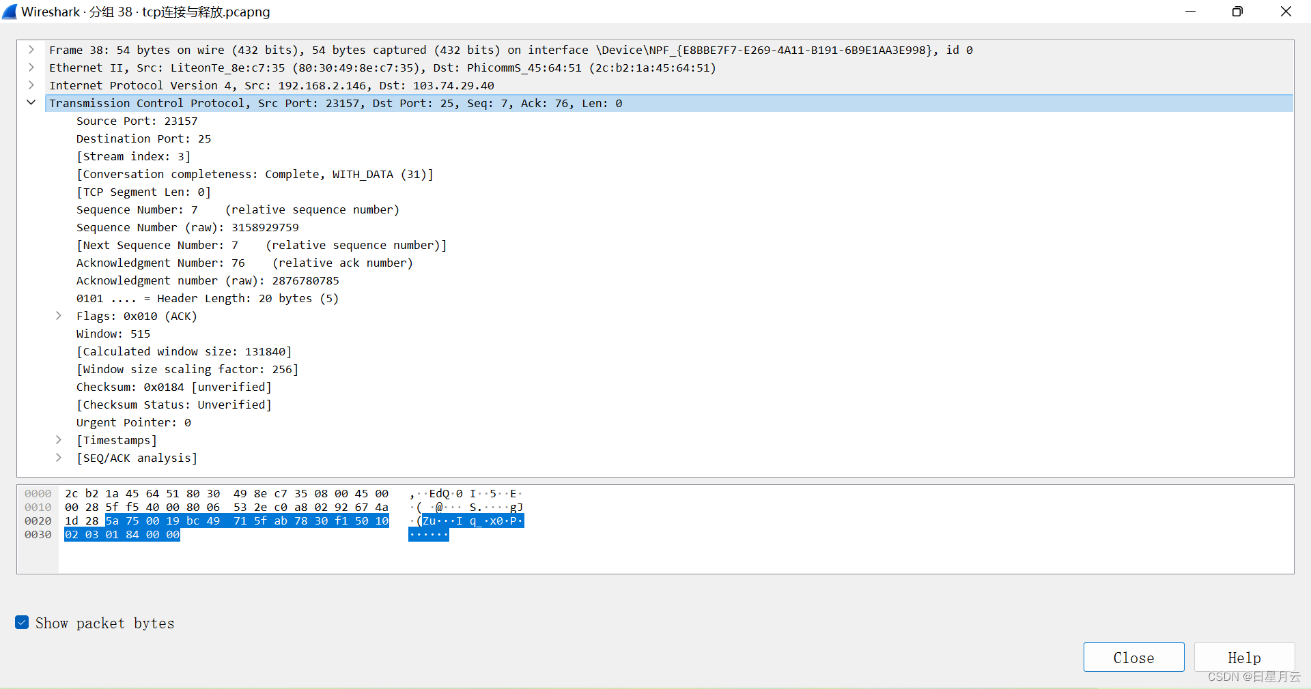Select the Header Length: 20 bytes row
The width and height of the screenshot is (1311, 689).
[x=208, y=298]
